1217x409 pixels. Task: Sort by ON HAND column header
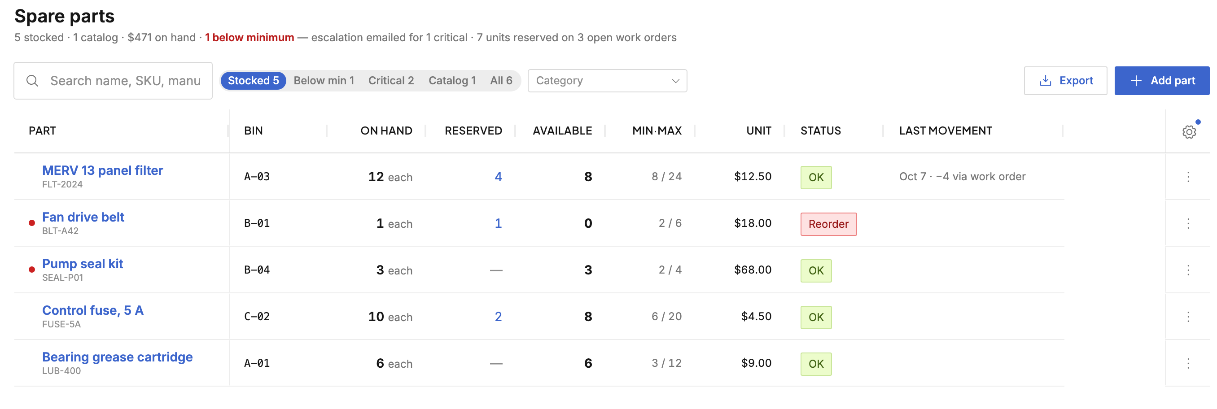(x=386, y=131)
